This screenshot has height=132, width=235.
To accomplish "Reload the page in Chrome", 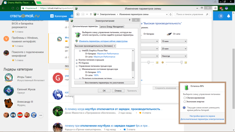I will (13, 8).
